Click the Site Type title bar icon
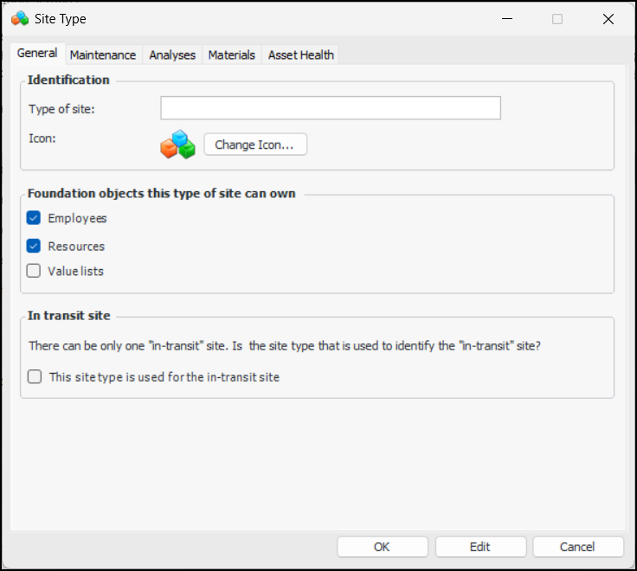Screen dimensions: 637x571 (x=20, y=19)
